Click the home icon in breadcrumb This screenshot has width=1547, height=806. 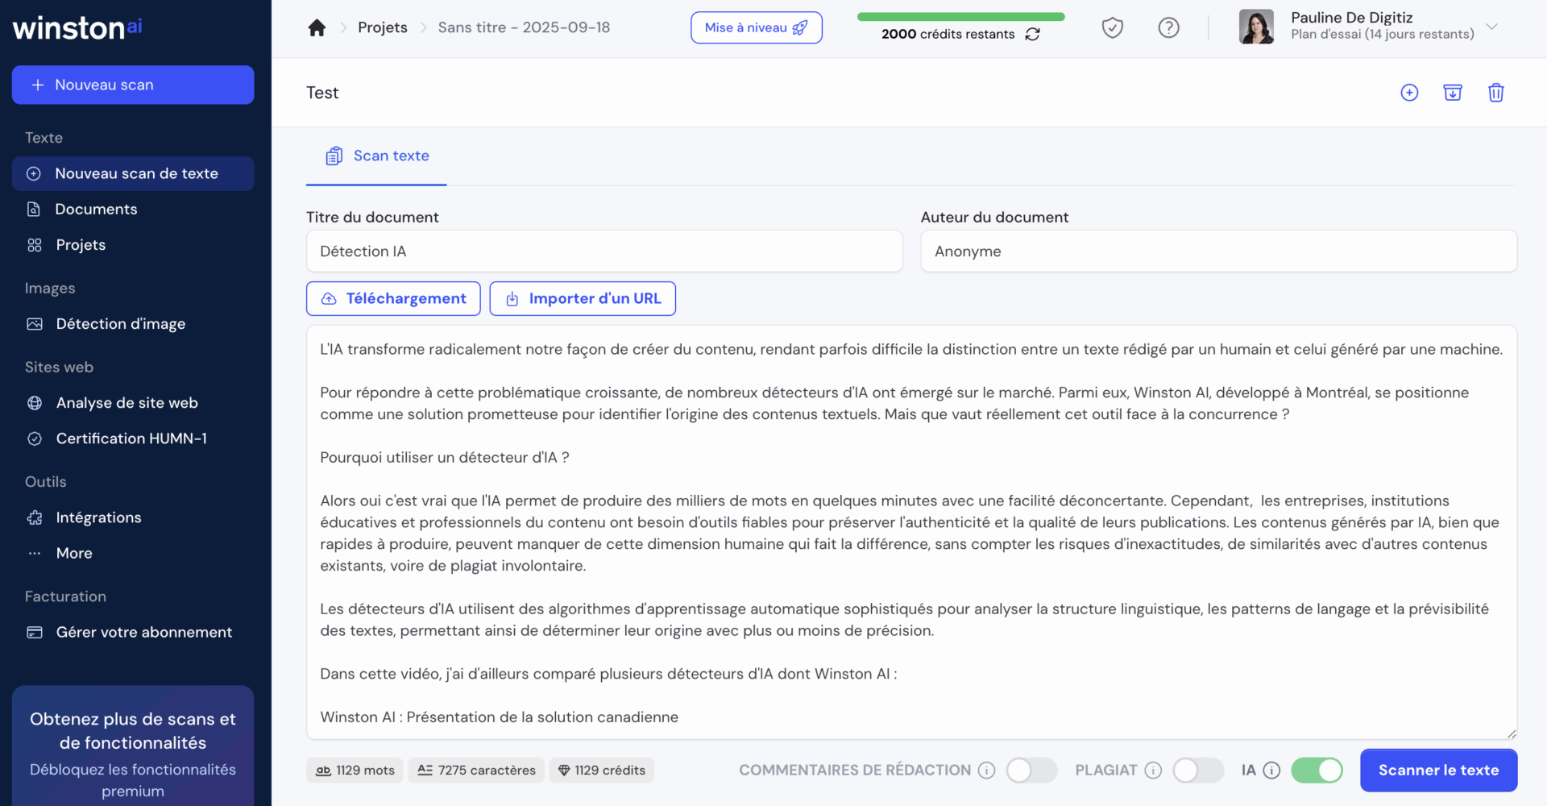coord(317,27)
